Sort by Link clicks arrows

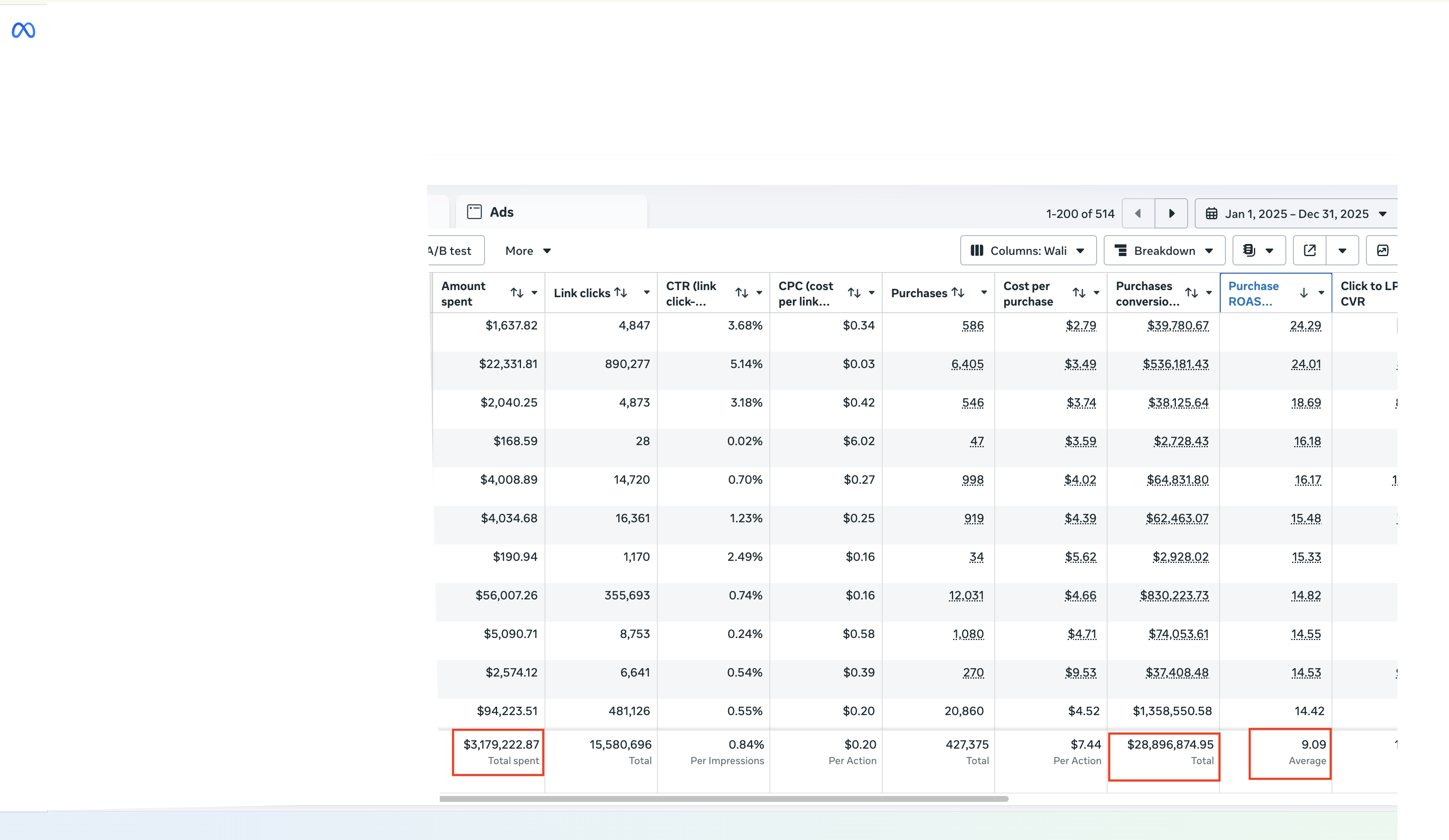[x=620, y=293]
